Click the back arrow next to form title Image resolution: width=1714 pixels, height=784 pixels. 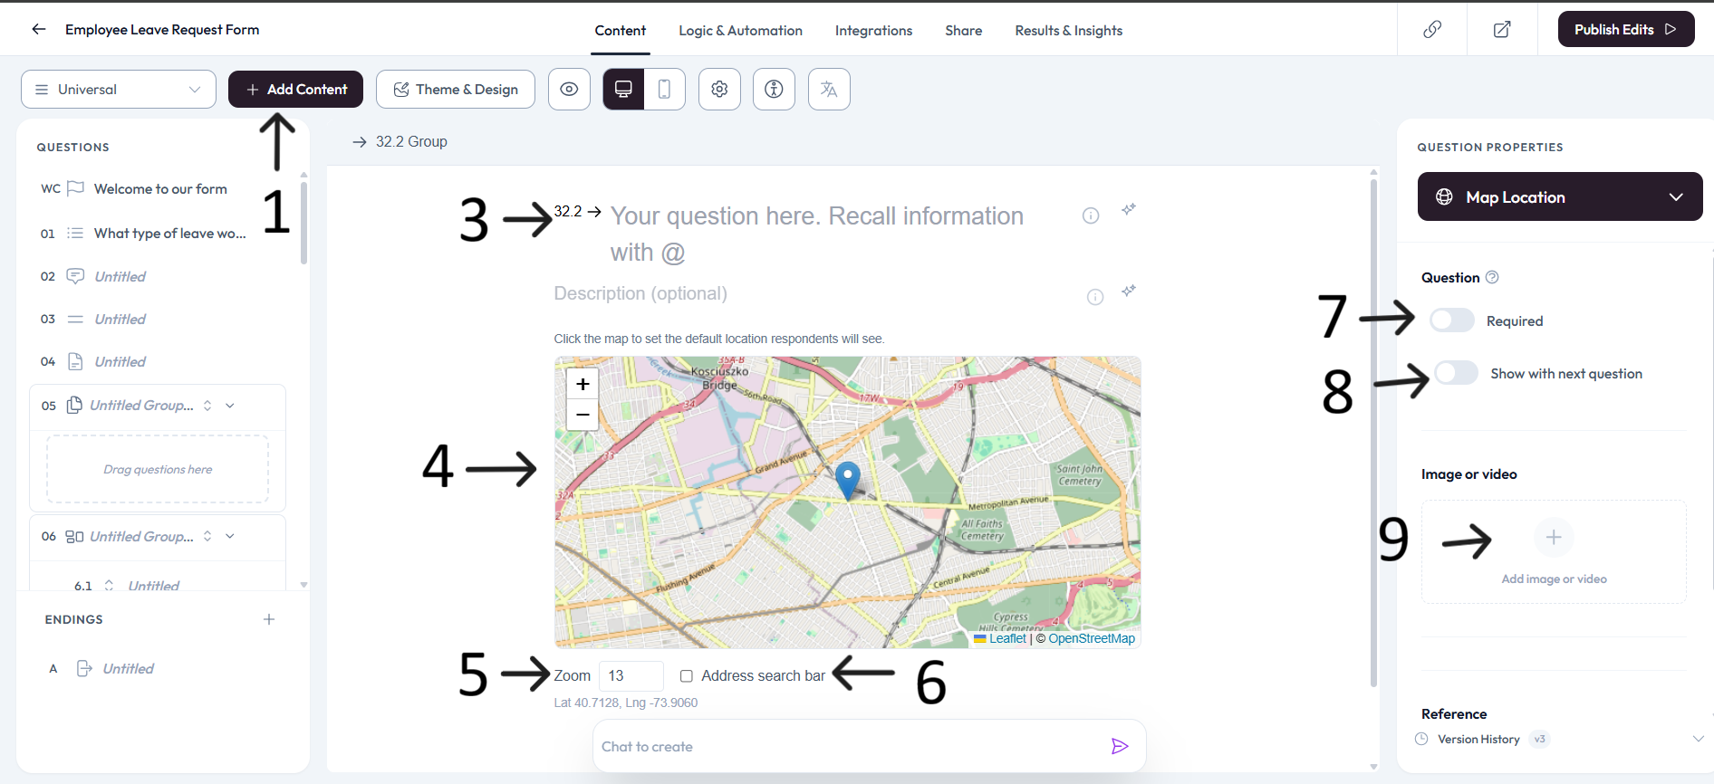pyautogui.click(x=38, y=29)
